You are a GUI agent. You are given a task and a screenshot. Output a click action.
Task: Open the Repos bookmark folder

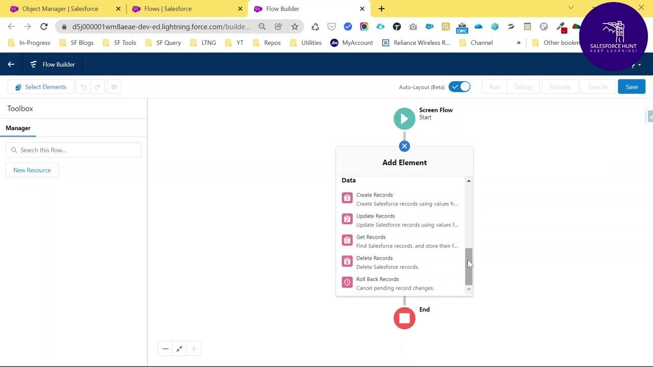pyautogui.click(x=267, y=43)
